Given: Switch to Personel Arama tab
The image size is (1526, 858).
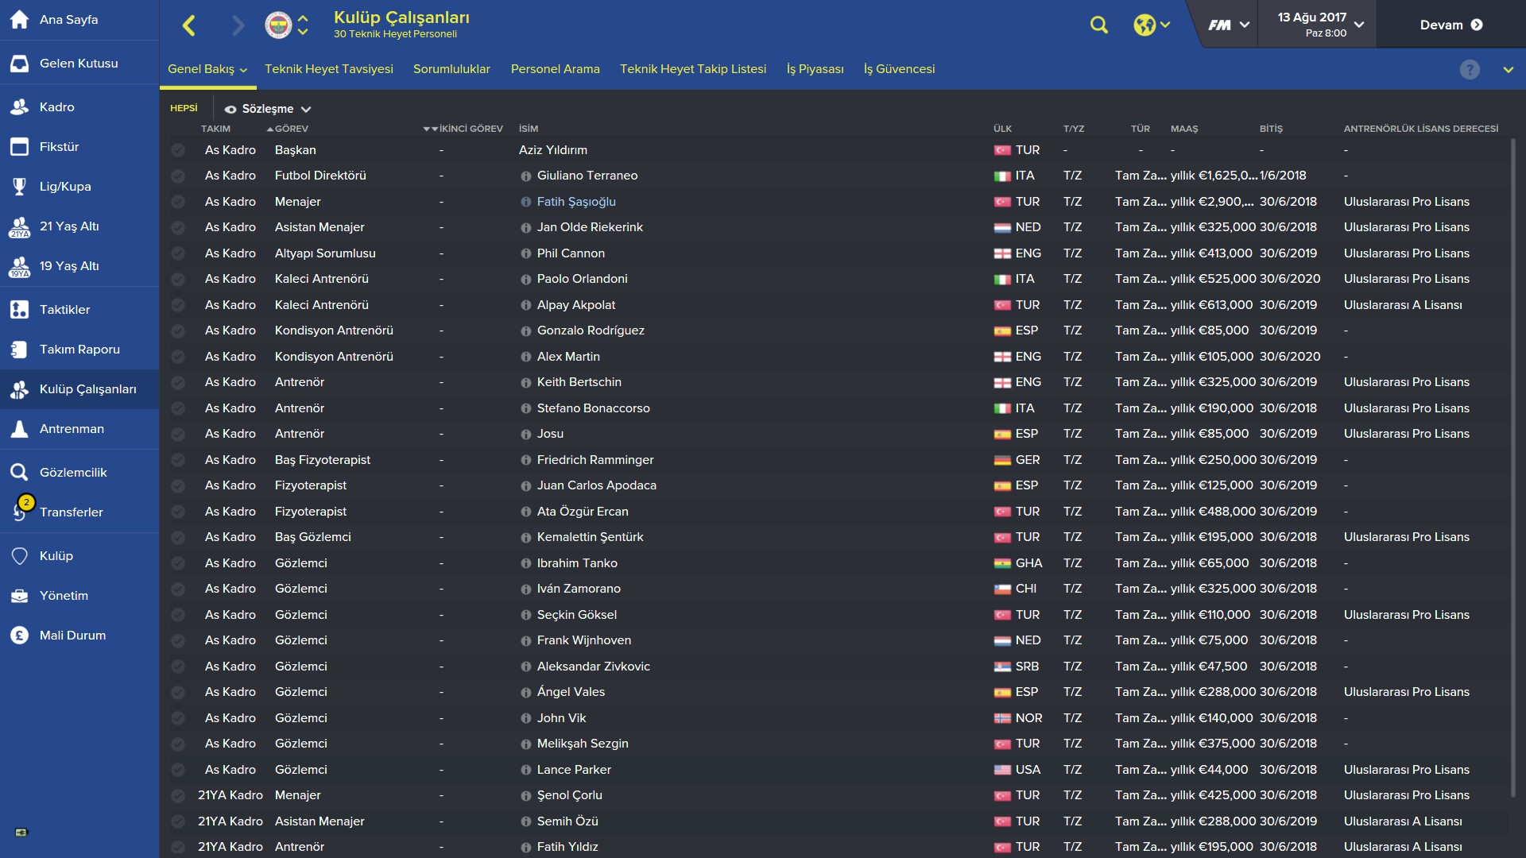Looking at the screenshot, I should coord(555,69).
